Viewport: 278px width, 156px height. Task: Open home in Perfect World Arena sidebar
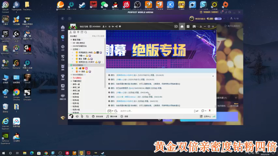[x=63, y=28]
